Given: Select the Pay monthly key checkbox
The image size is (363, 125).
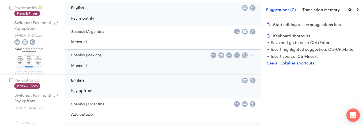Looking at the screenshot, I should [x=11, y=8].
